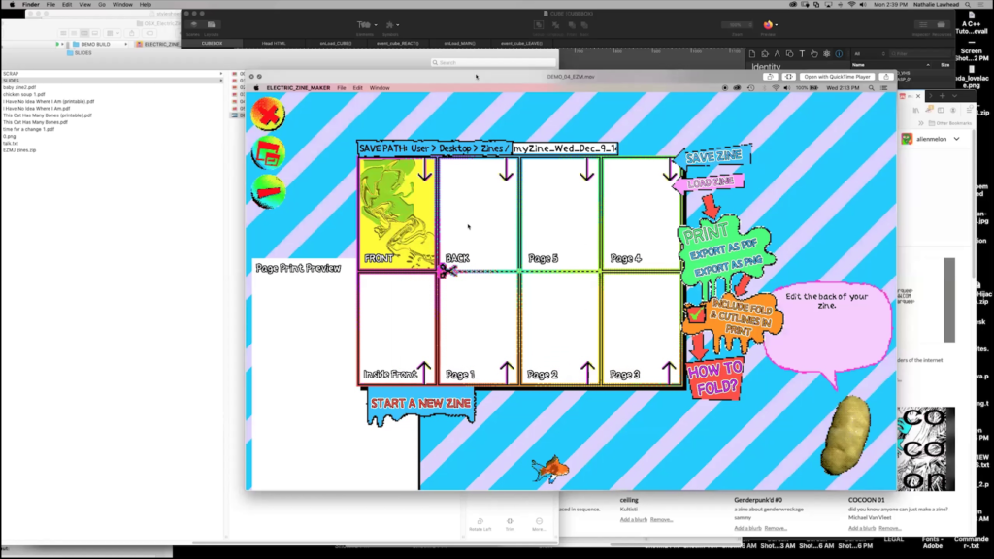The height and width of the screenshot is (559, 994).
Task: Open the All filter dropdown in Hype resources
Action: click(x=869, y=54)
